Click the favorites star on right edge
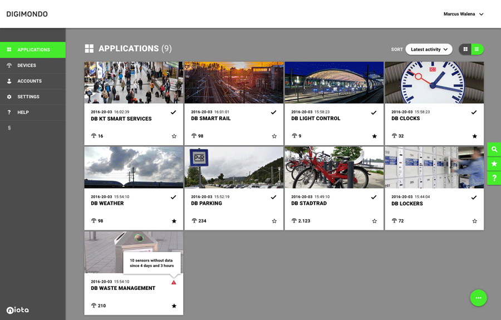This screenshot has width=501, height=320. (x=494, y=164)
